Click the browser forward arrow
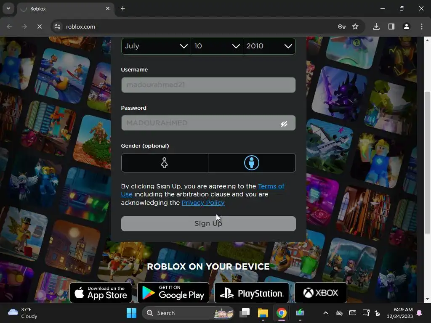 [24, 26]
